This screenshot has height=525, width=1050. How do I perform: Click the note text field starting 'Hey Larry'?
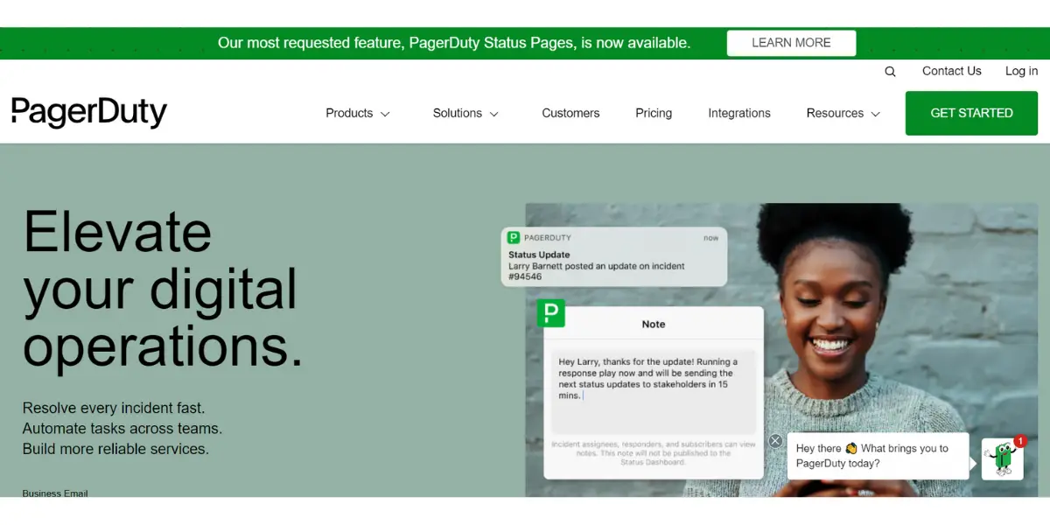coord(653,391)
